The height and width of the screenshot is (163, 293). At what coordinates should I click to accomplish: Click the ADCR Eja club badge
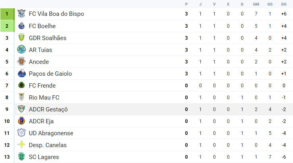click(21, 121)
